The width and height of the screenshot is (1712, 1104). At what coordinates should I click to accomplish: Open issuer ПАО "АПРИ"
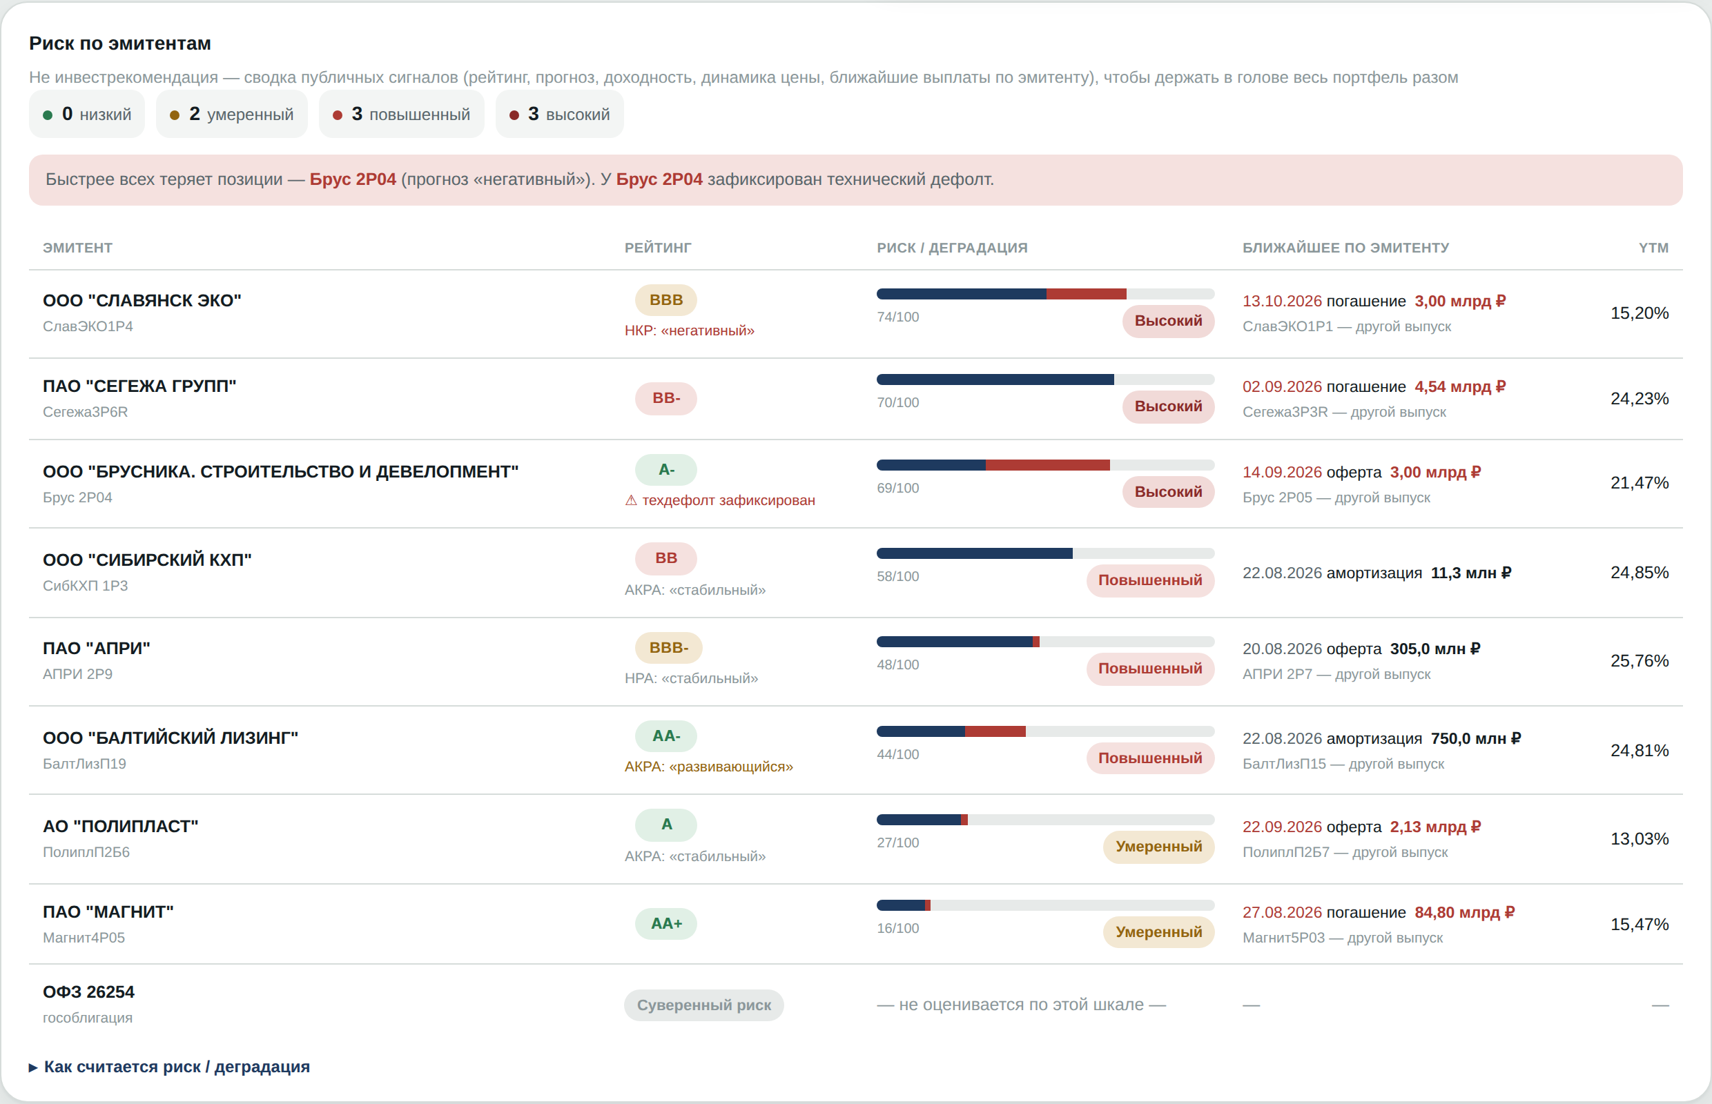pos(97,649)
